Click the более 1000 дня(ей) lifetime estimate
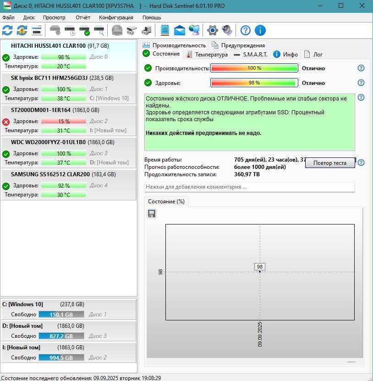 point(260,167)
